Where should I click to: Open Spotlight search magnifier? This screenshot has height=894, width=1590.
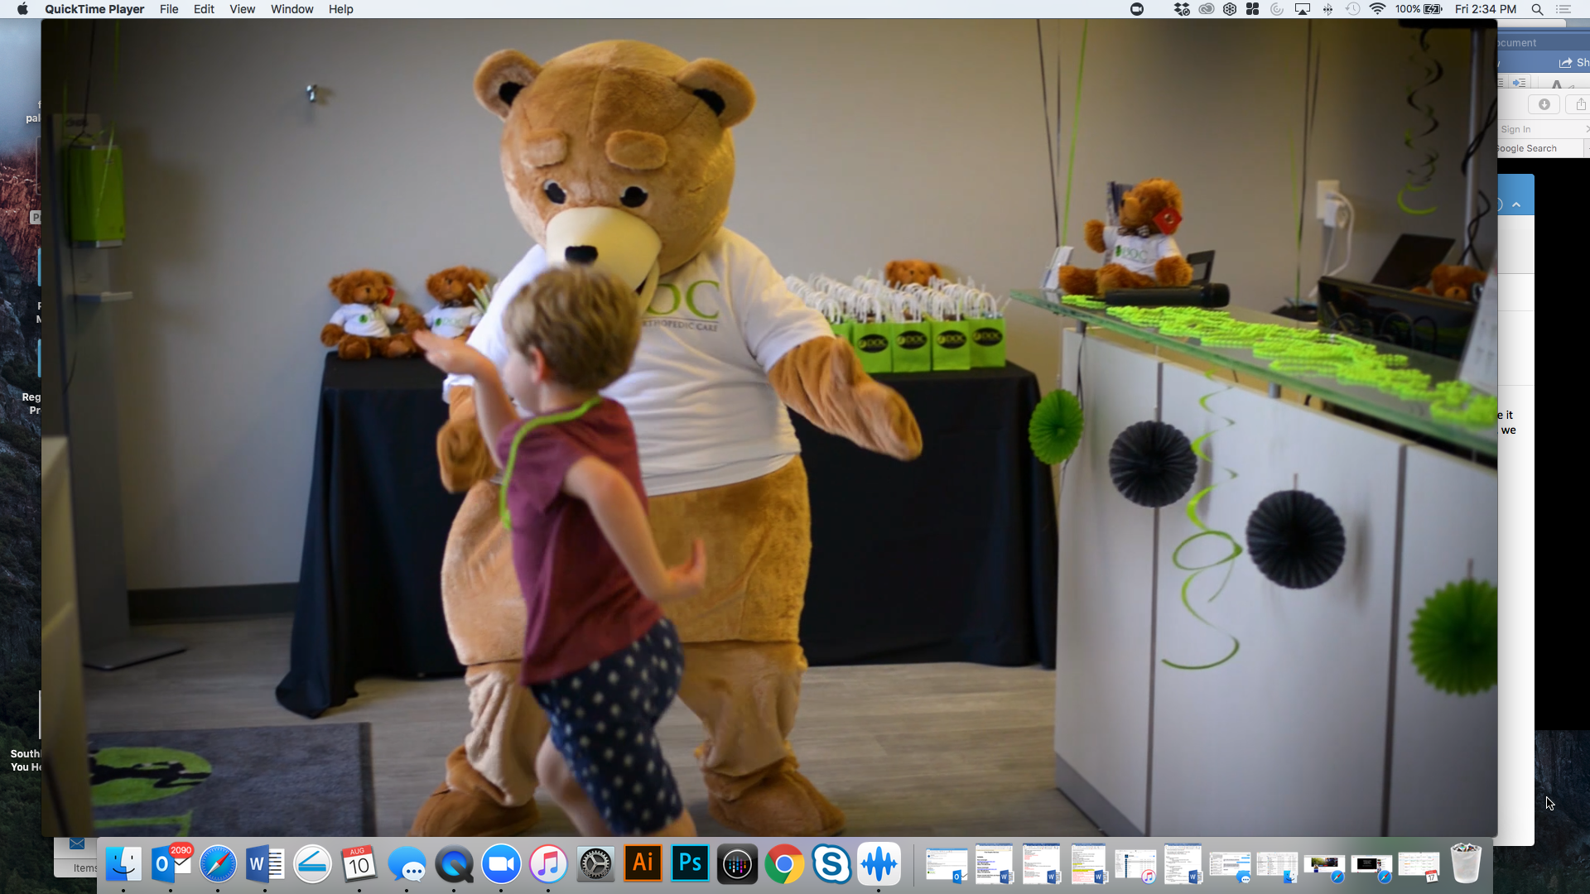point(1537,9)
